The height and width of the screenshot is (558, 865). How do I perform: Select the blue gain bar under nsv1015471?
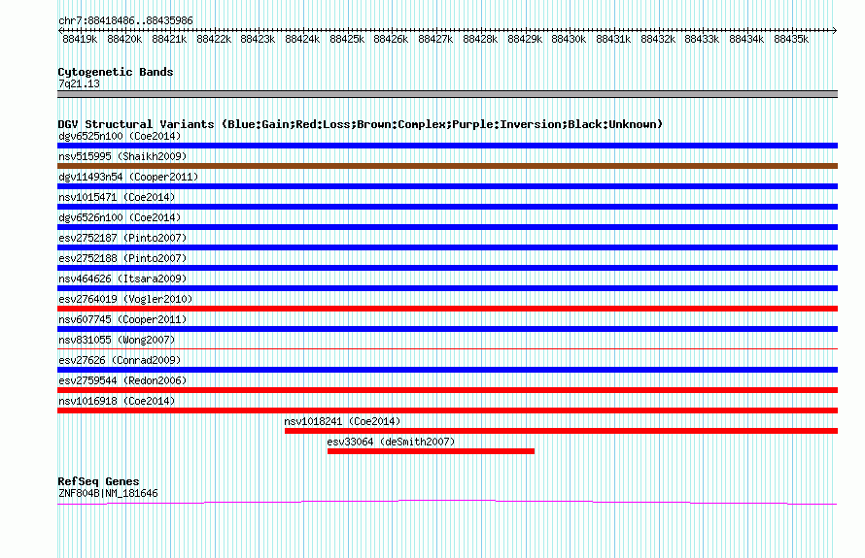(447, 207)
